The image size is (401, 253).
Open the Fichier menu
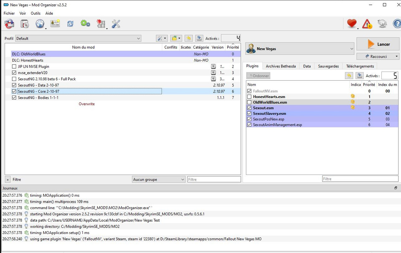point(9,13)
